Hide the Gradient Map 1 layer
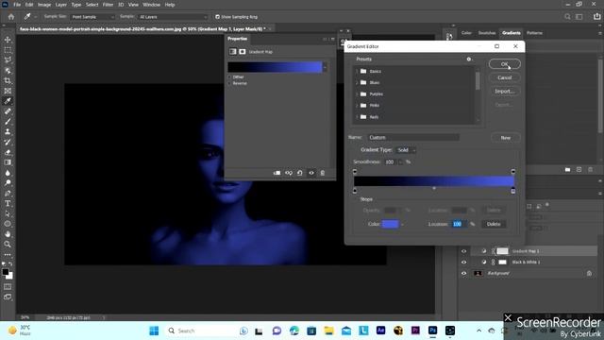The image size is (604, 340). pyautogui.click(x=463, y=251)
